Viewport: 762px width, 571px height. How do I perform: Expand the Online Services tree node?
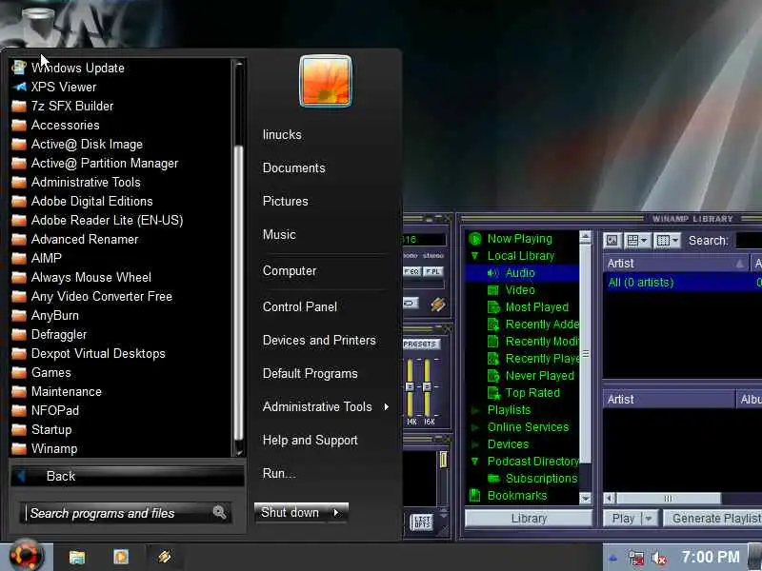pos(474,427)
